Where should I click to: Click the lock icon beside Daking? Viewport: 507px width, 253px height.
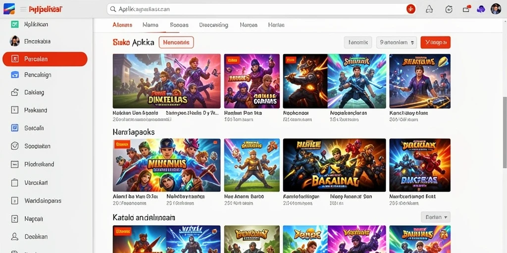click(x=14, y=92)
